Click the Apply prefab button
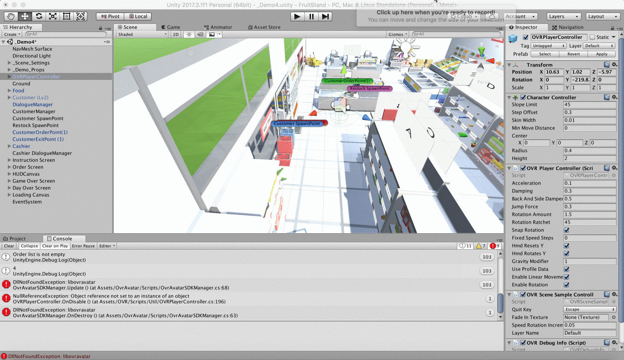Screen dimensions: 624x360 pos(601,54)
